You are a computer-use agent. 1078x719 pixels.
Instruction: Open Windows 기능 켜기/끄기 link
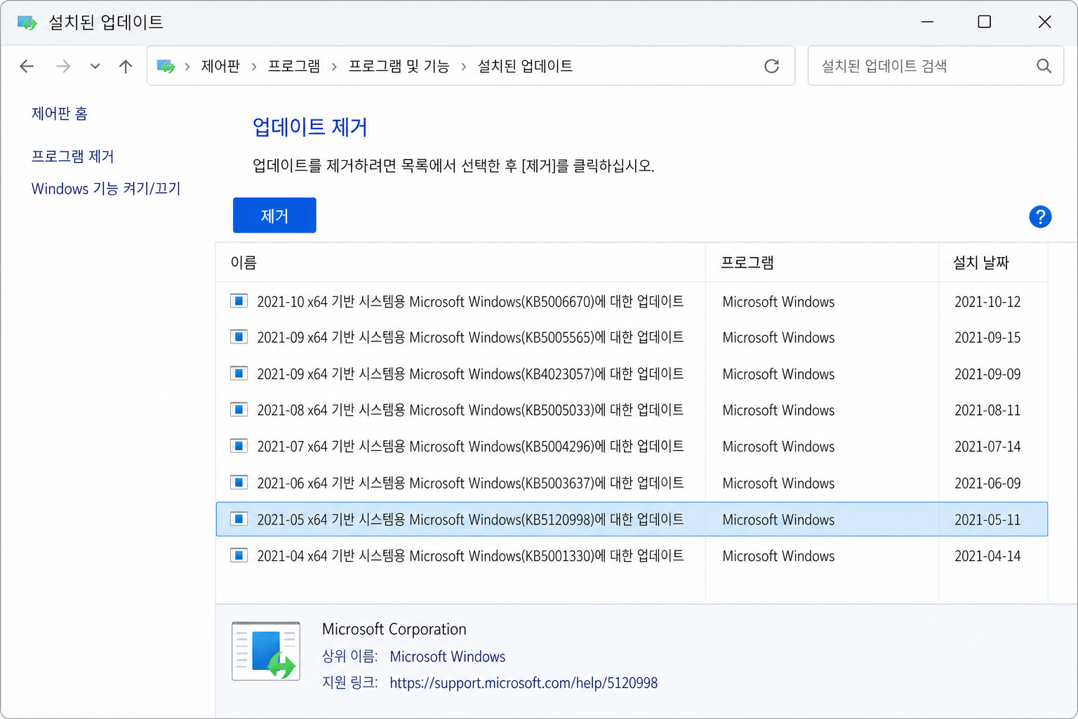pos(106,188)
